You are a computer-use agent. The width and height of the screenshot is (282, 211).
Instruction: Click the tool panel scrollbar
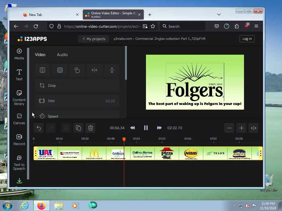[x=126, y=63]
